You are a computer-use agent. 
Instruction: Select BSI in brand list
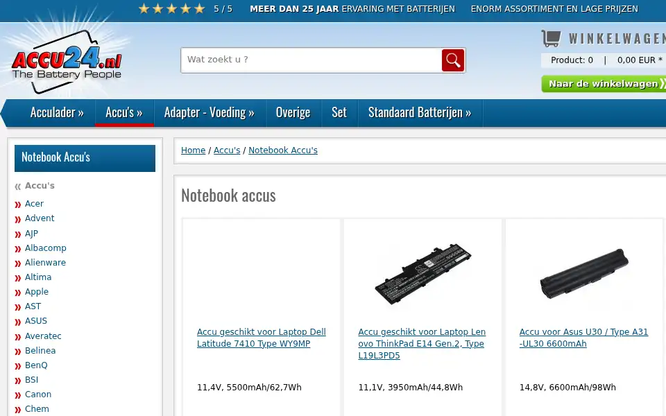[x=31, y=379]
